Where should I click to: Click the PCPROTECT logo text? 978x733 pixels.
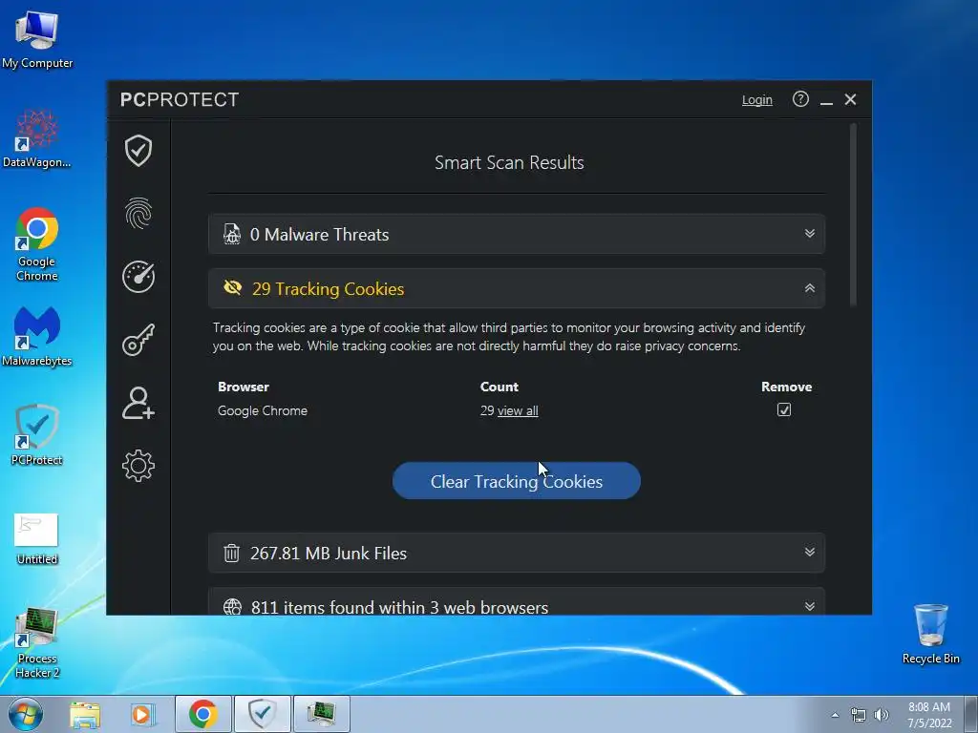(x=180, y=99)
